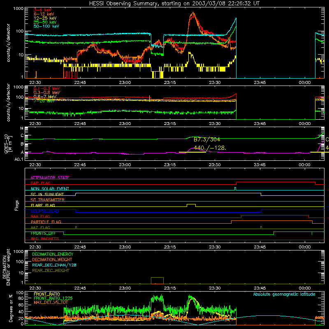This screenshot has height=329, width=329.
Task: Select the FLARE_FLAG label
Action: pyautogui.click(x=43, y=205)
